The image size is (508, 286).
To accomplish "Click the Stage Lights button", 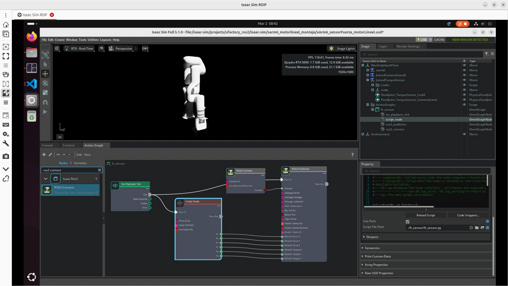I will click(x=342, y=48).
